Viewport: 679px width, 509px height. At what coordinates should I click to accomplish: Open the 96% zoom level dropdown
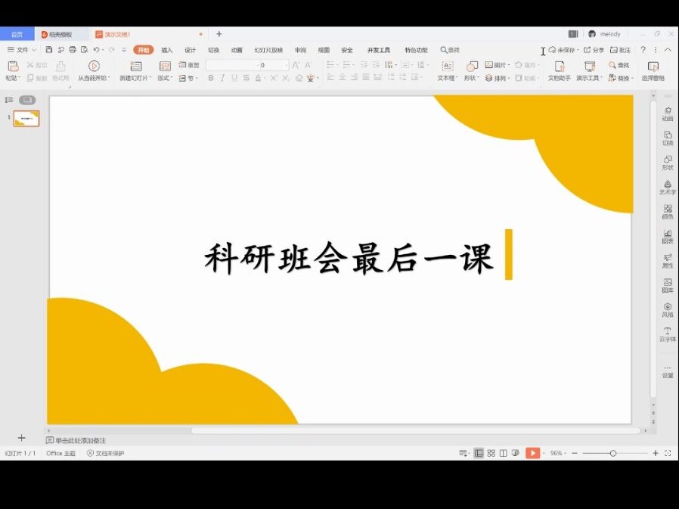tap(558, 453)
